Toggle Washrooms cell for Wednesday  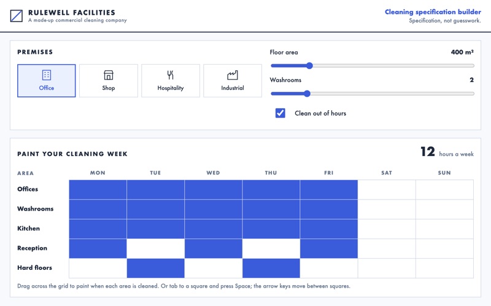213,209
